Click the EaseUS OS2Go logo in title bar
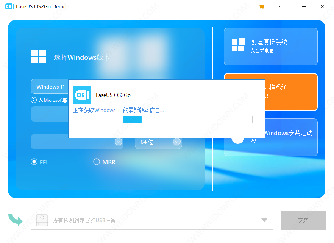The height and width of the screenshot is (243, 334). pos(9,6)
